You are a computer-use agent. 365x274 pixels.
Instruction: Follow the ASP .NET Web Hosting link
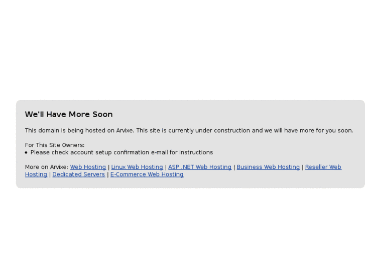[x=199, y=167]
